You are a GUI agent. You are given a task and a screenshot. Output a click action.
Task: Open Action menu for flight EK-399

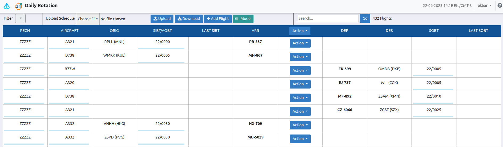(x=300, y=70)
